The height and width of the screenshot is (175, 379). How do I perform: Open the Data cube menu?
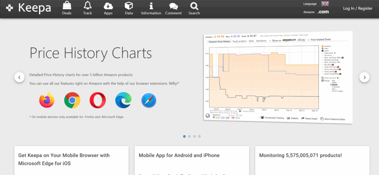129,8
